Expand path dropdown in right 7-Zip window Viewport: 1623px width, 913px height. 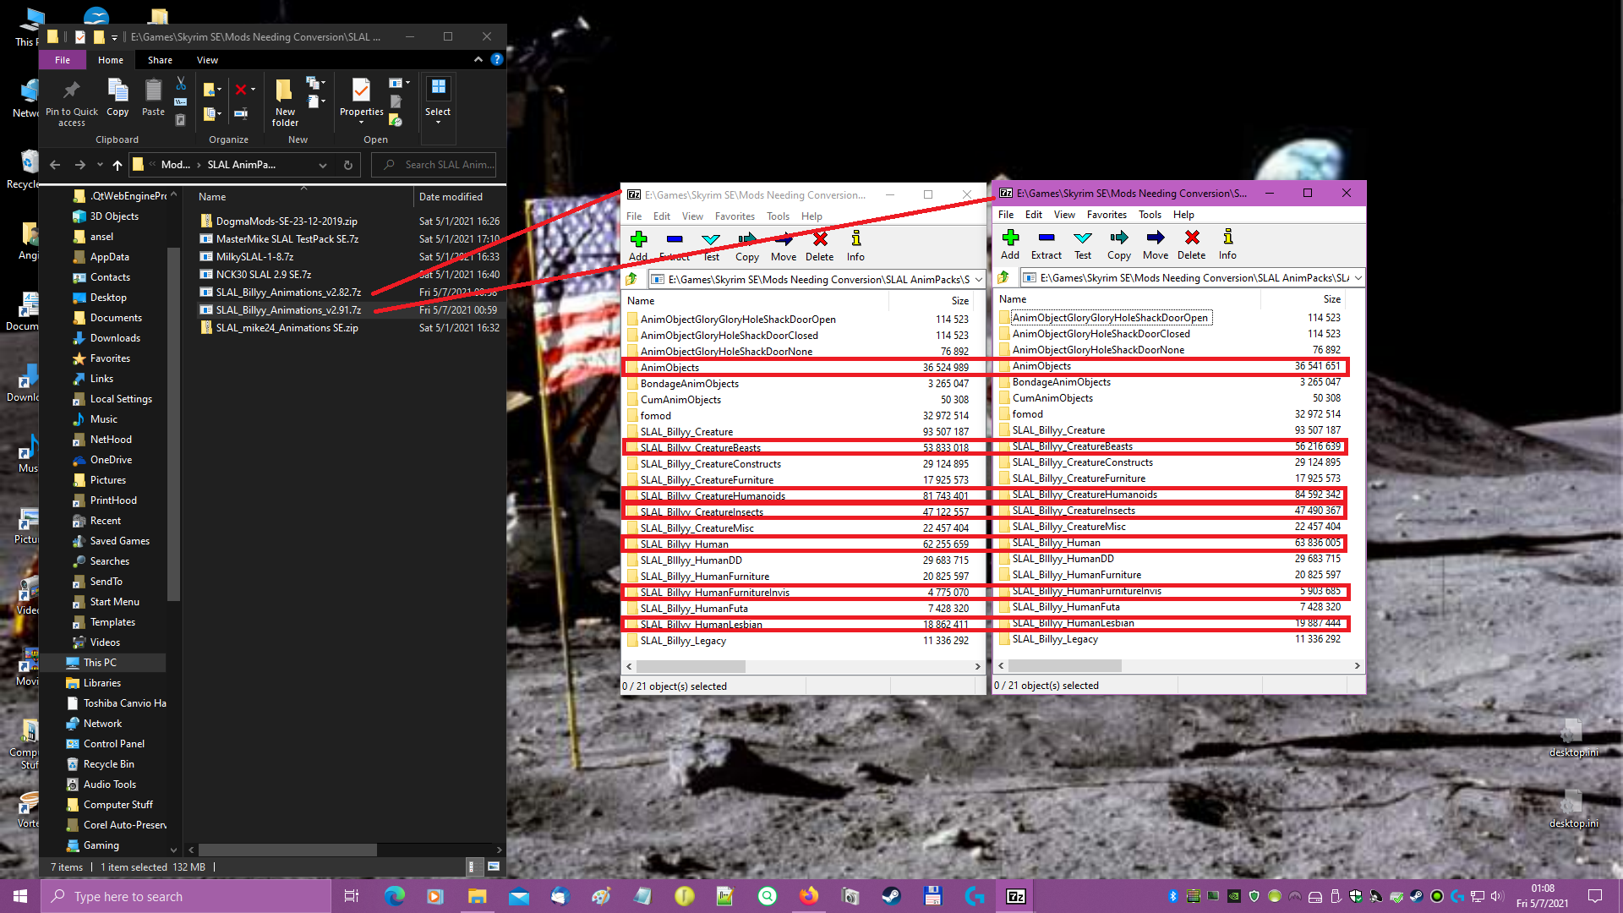[x=1358, y=277]
